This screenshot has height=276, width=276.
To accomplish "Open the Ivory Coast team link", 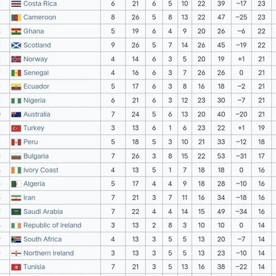I will pos(41,170).
